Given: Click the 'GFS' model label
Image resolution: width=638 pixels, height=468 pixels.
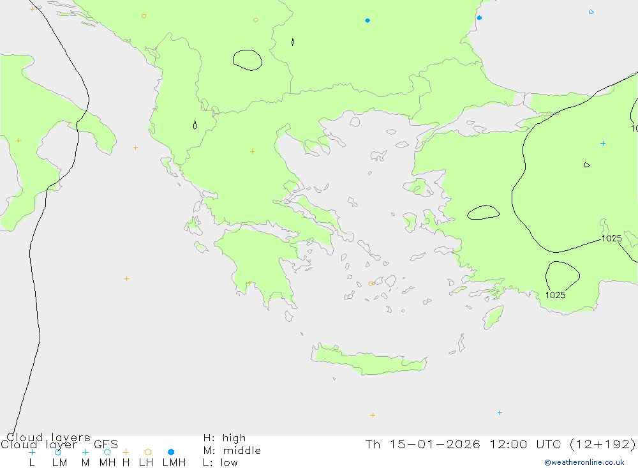Looking at the screenshot, I should click(x=106, y=444).
